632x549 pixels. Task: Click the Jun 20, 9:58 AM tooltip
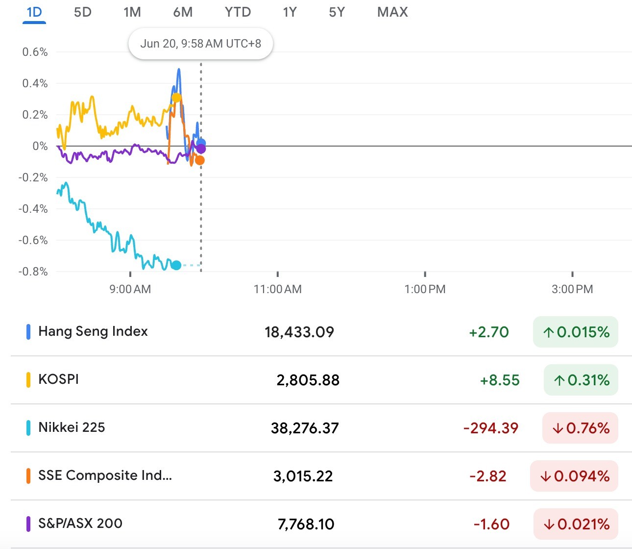coord(201,44)
